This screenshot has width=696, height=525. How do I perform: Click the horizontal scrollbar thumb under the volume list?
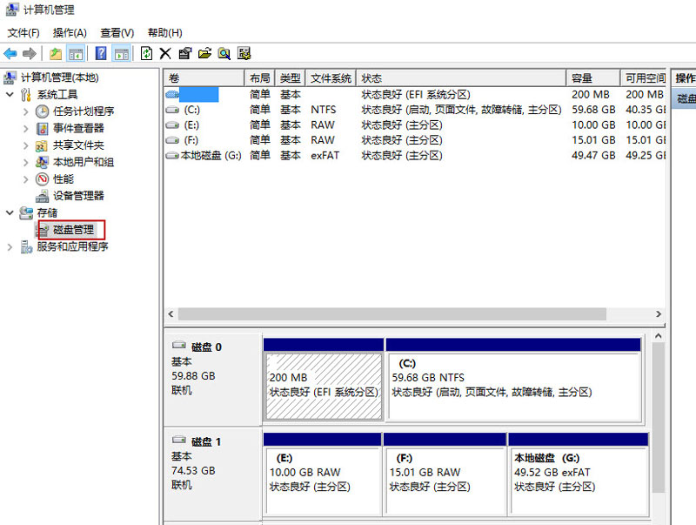392,314
